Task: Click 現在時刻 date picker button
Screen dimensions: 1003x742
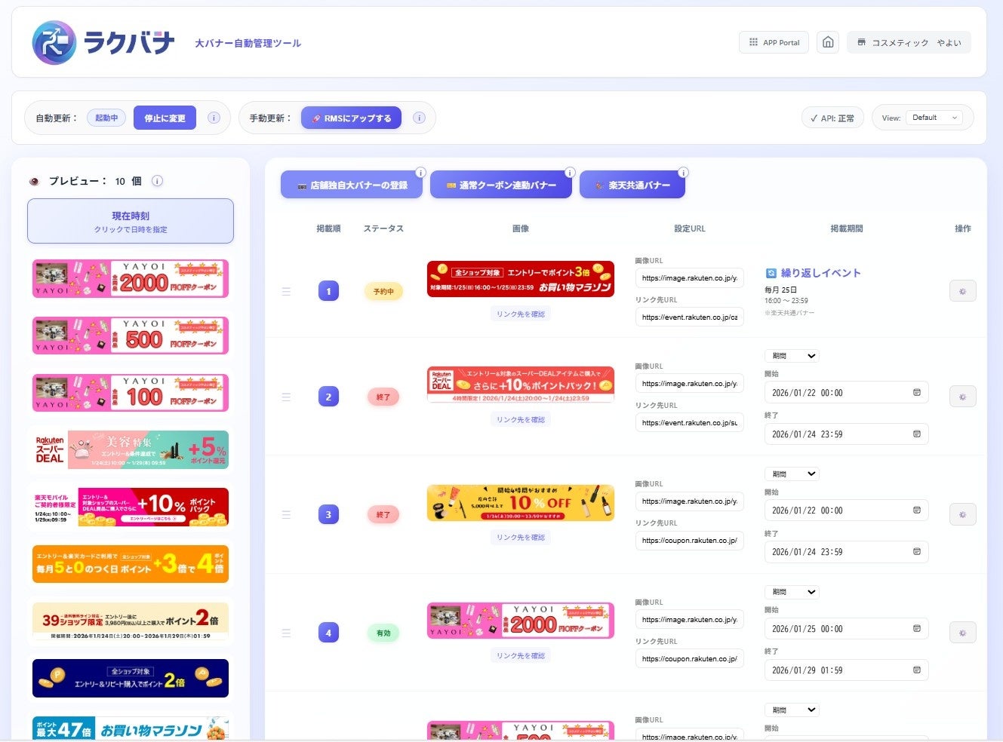Action: [x=131, y=221]
